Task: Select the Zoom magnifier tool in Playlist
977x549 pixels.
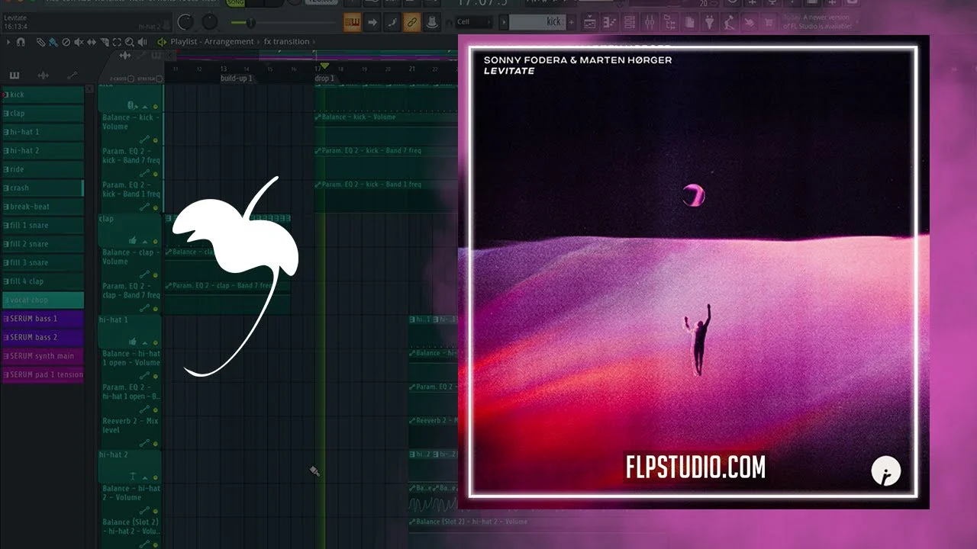Action: [130, 42]
